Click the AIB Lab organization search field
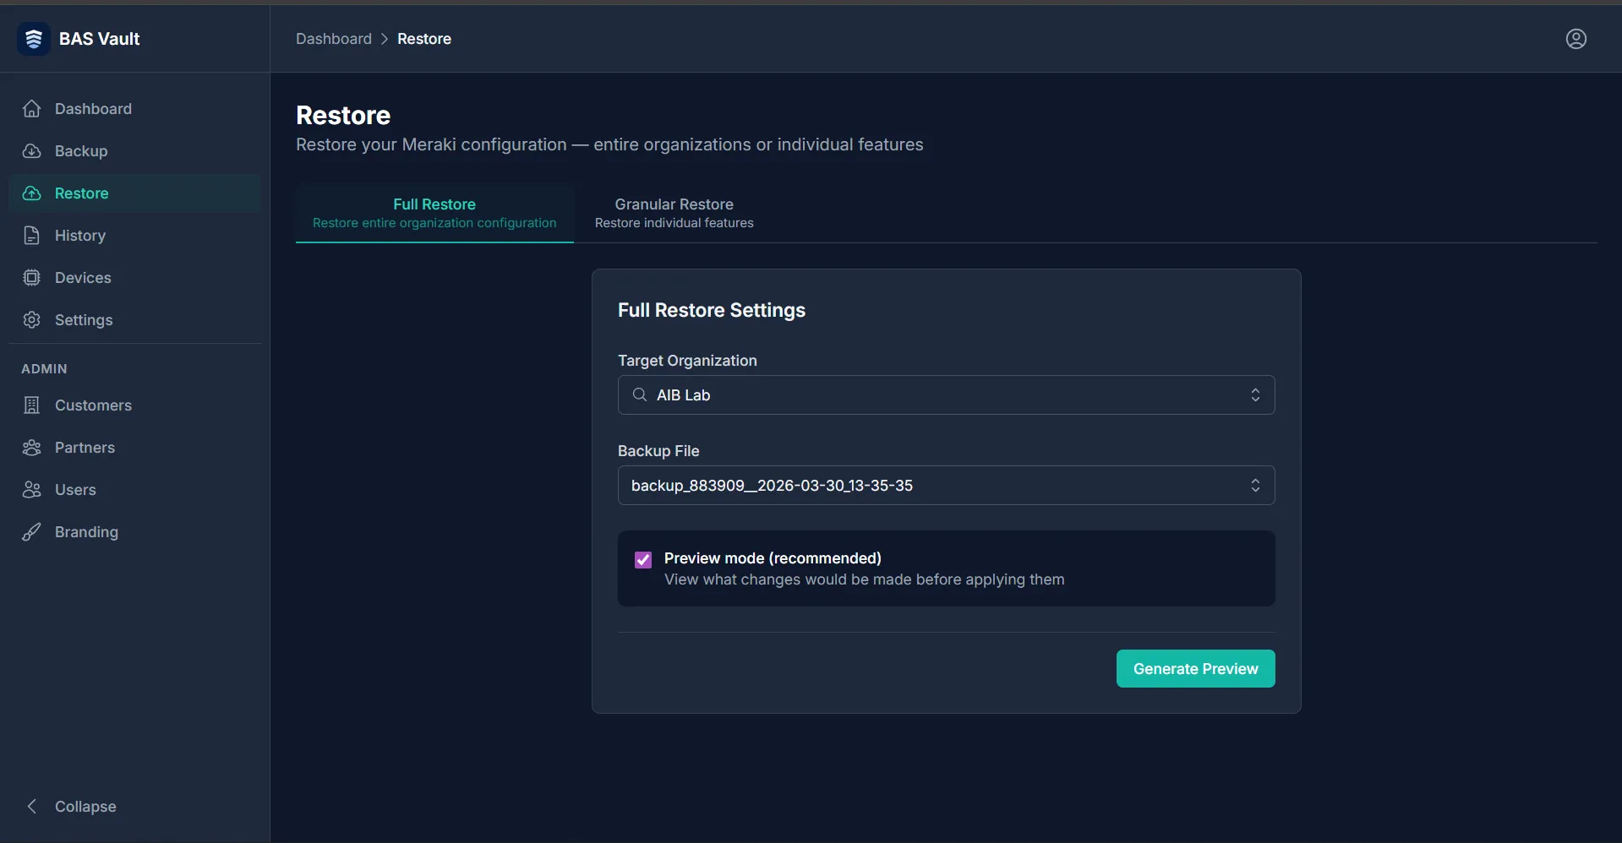The width and height of the screenshot is (1622, 843). point(946,395)
